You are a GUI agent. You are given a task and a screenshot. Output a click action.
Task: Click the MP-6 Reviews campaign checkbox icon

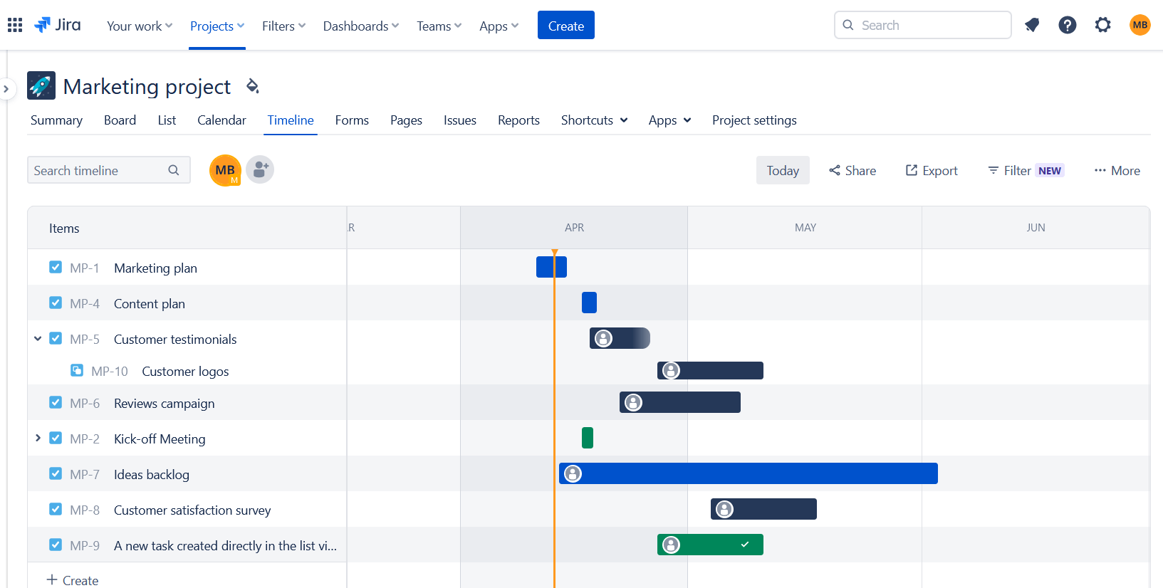click(x=56, y=403)
